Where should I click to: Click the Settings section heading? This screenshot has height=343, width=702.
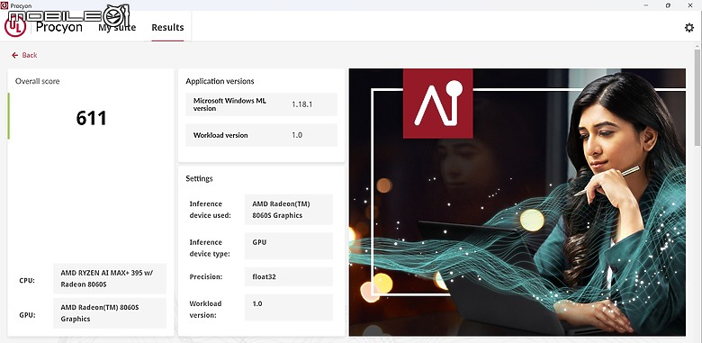(x=199, y=178)
